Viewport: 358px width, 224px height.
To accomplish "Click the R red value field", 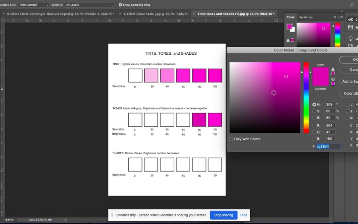I will point(330,125).
